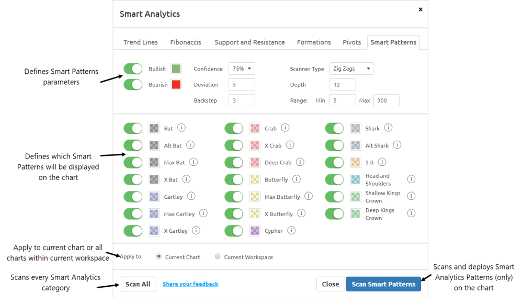
Task: Switch off the Crab pattern toggle
Action: [x=233, y=128]
